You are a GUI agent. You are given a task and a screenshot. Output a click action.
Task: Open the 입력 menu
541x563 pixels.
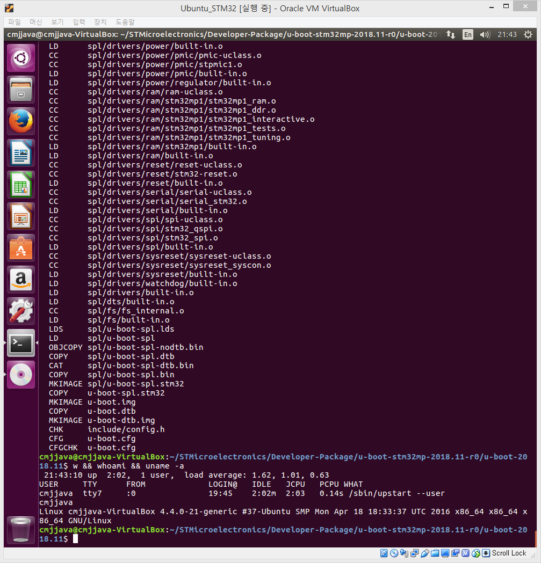click(x=79, y=22)
